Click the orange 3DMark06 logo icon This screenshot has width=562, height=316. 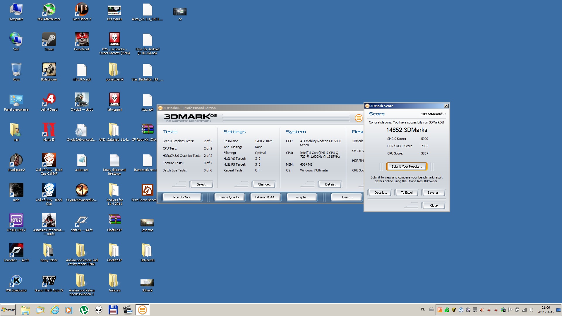pos(359,118)
